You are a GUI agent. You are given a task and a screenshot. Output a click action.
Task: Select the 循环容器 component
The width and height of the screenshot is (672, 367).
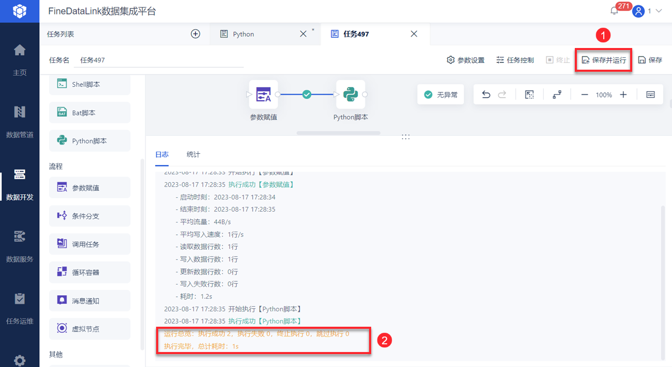click(x=89, y=272)
